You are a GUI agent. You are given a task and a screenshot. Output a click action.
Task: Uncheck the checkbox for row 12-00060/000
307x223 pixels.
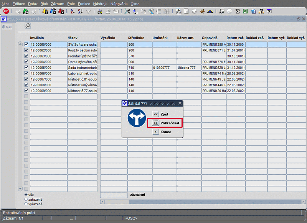point(26,45)
